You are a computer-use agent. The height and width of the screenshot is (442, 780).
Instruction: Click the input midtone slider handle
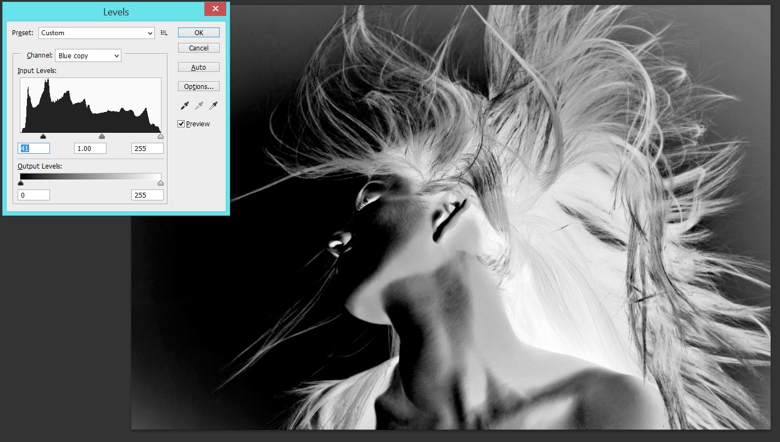102,136
